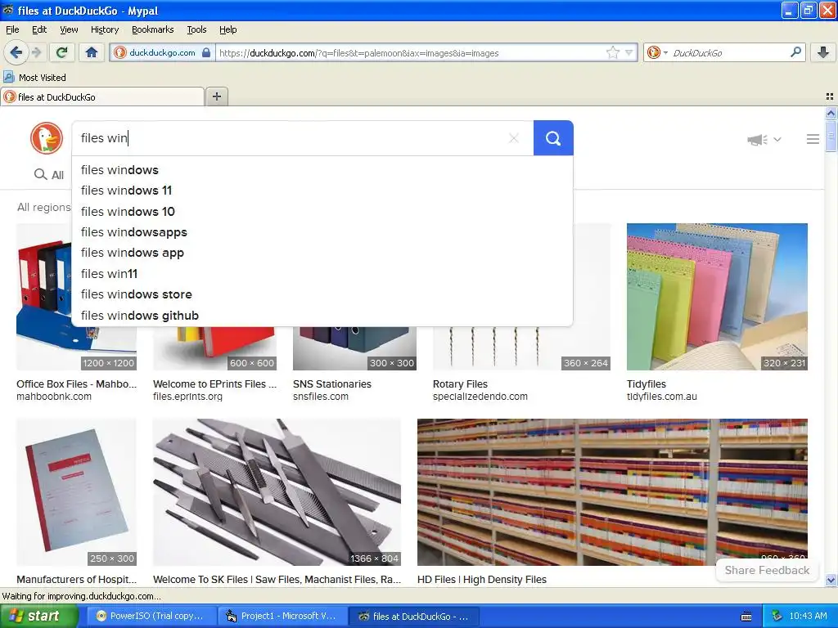
Task: Submit search with blue magnifier button
Action: 553,138
